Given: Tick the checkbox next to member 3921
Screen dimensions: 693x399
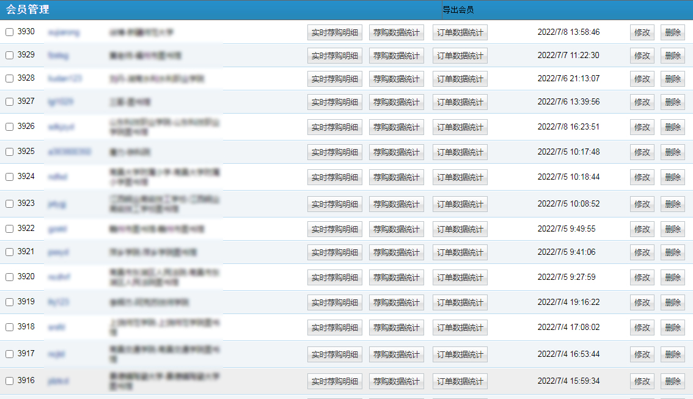Looking at the screenshot, I should 9,252.
